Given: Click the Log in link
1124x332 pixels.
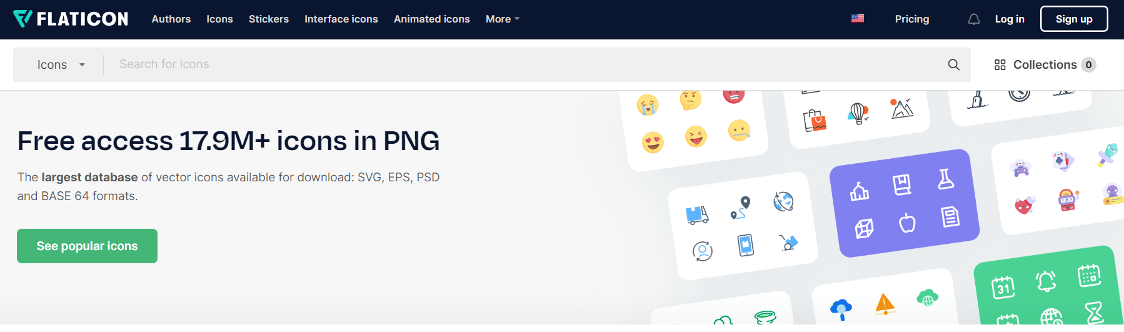Looking at the screenshot, I should [x=1010, y=19].
